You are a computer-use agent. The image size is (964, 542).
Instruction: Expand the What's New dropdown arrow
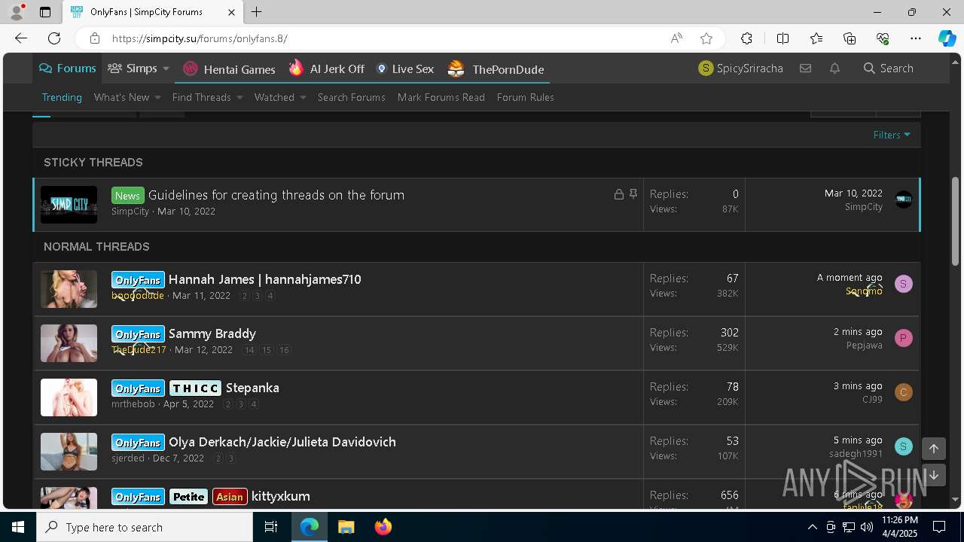click(x=157, y=97)
